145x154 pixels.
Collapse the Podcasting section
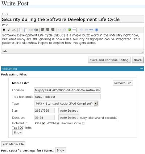pyautogui.click(x=142, y=69)
